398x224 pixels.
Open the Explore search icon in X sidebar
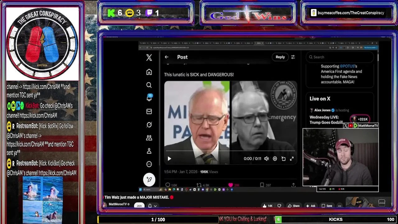(x=149, y=85)
